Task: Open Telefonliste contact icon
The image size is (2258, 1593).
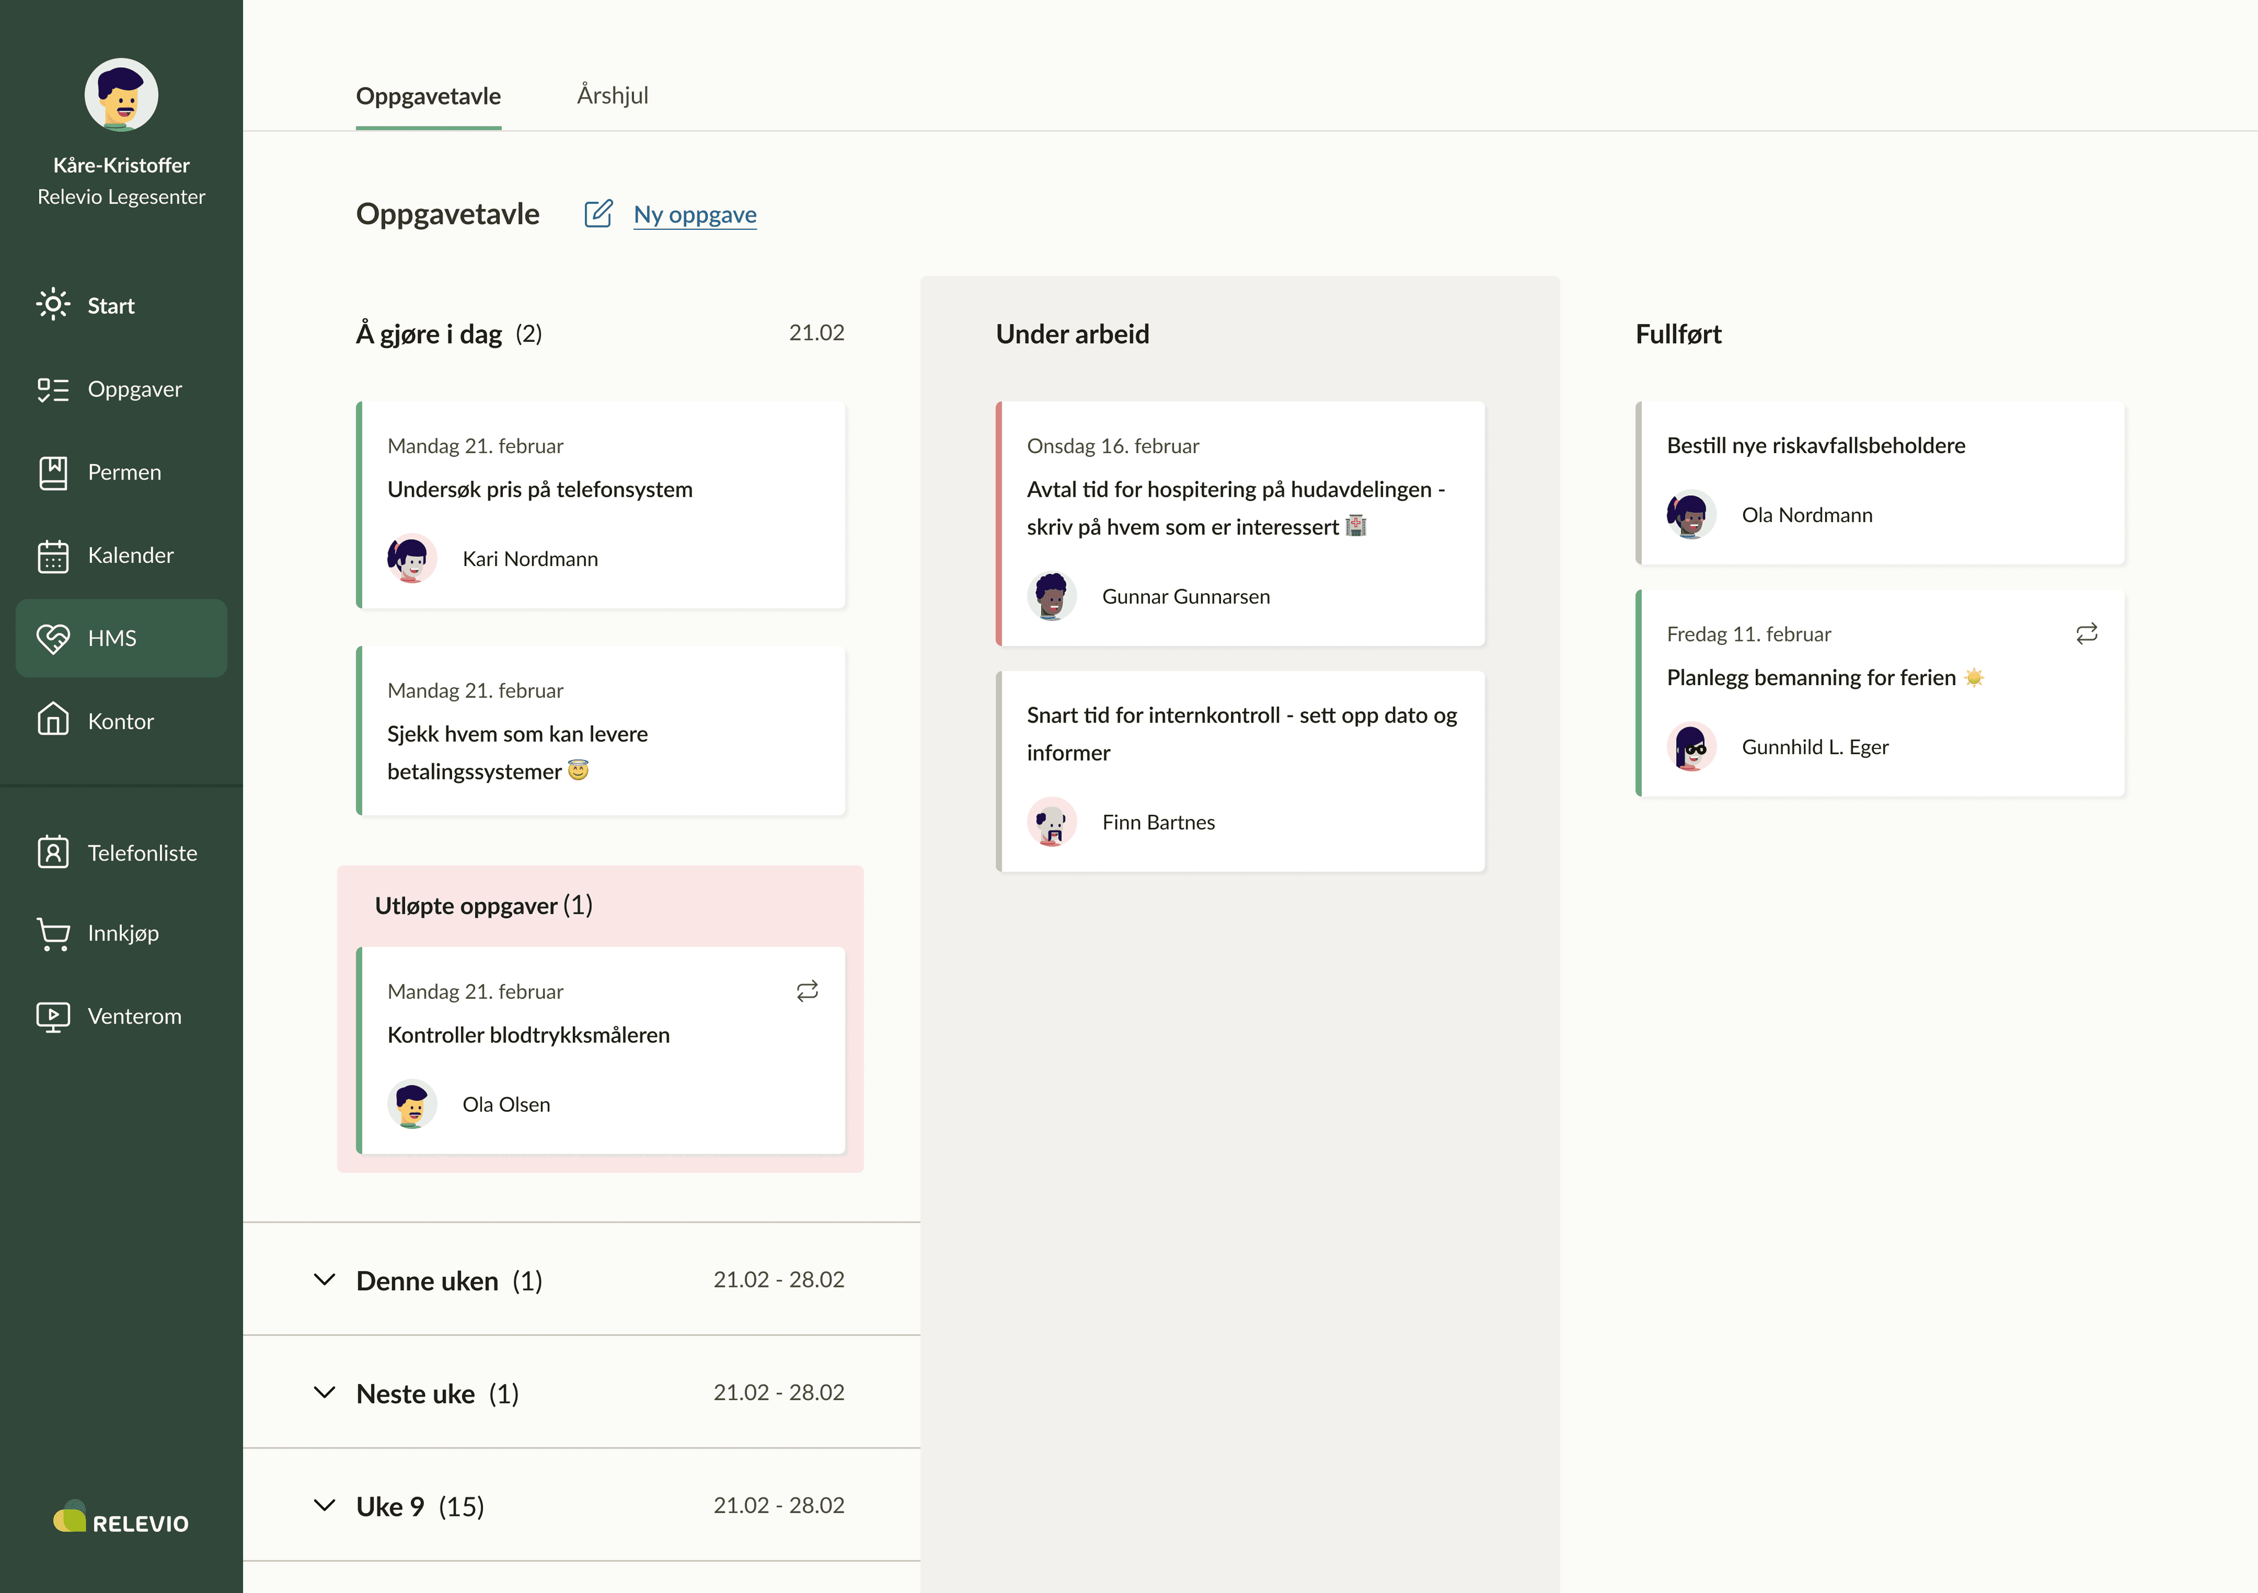Action: pyautogui.click(x=53, y=853)
